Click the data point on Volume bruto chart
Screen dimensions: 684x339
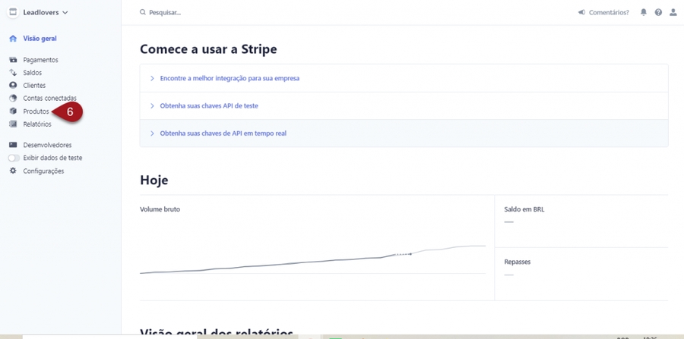pyautogui.click(x=410, y=254)
